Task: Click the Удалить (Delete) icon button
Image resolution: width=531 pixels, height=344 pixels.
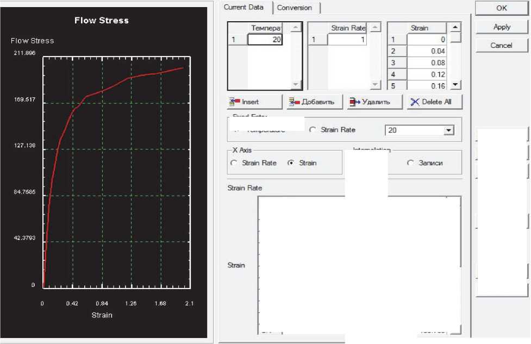Action: pyautogui.click(x=376, y=102)
